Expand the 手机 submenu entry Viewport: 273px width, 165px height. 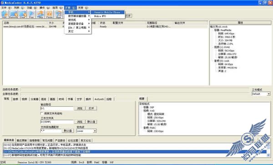(x=78, y=12)
